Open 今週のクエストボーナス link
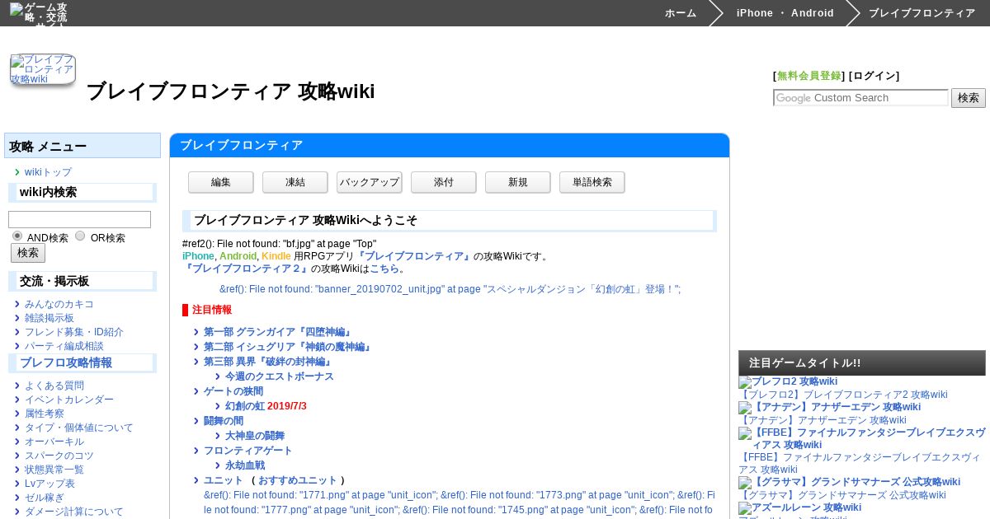 tap(280, 376)
